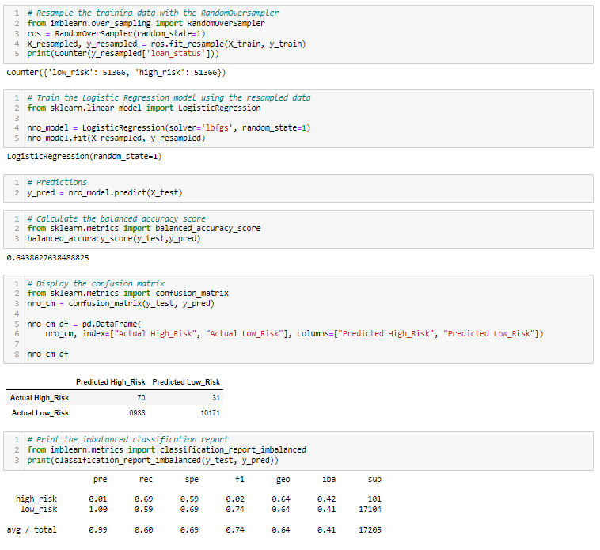
Task: Click the 'from sklearn.linear_model import LogisticRegression' line
Action: point(144,108)
